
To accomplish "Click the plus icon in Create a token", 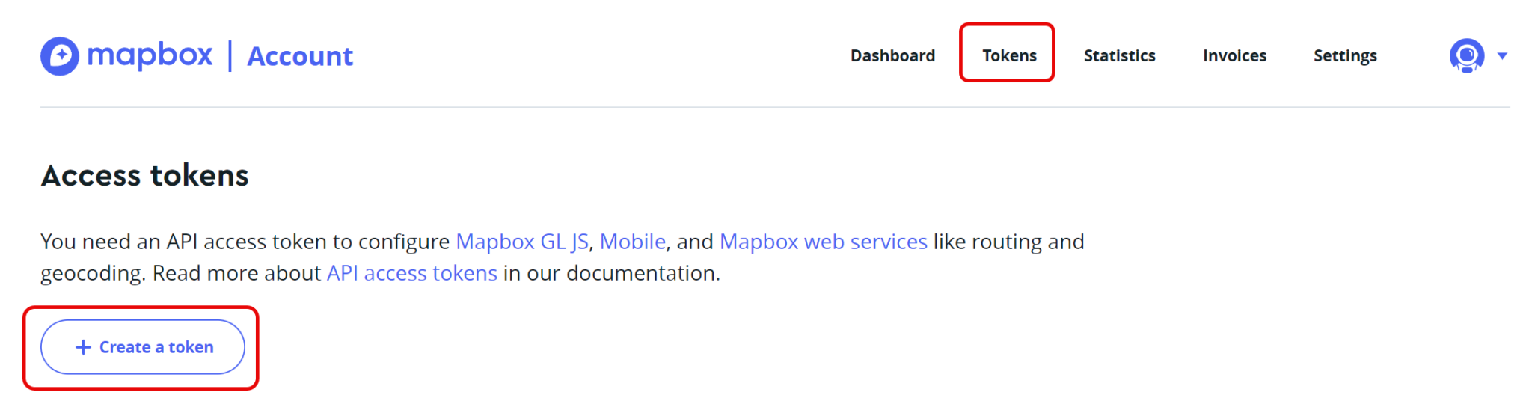I will pyautogui.click(x=83, y=347).
